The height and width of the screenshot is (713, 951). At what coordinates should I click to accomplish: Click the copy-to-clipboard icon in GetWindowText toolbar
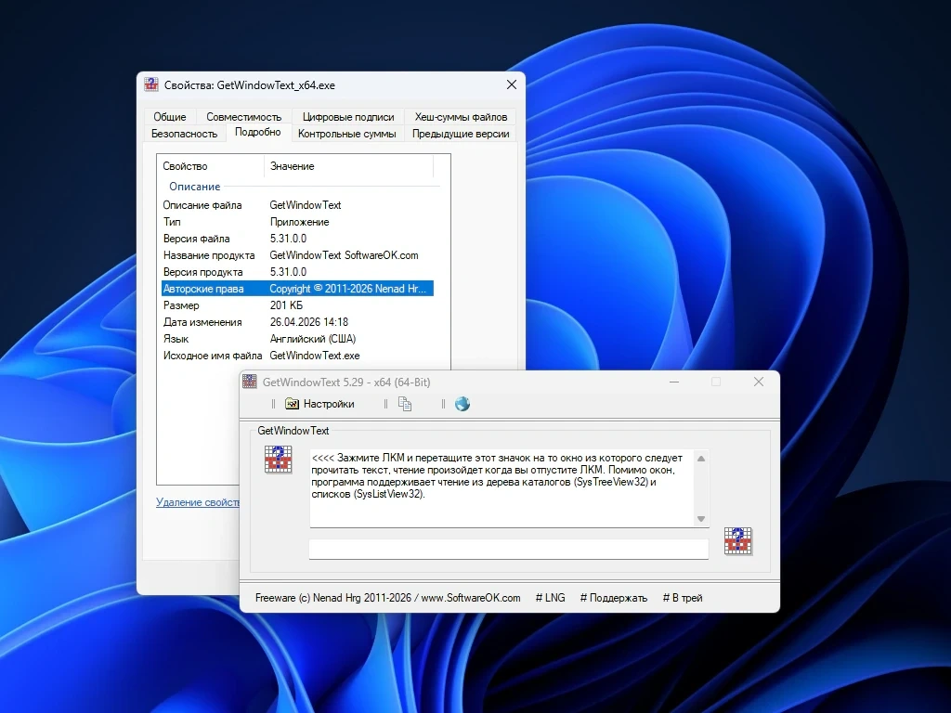405,404
